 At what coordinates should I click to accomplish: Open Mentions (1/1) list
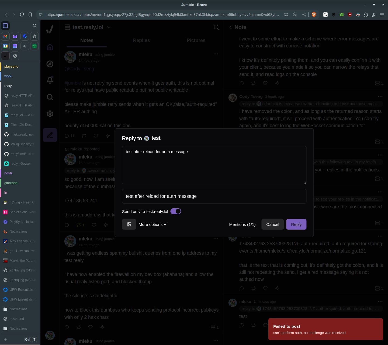point(242,224)
